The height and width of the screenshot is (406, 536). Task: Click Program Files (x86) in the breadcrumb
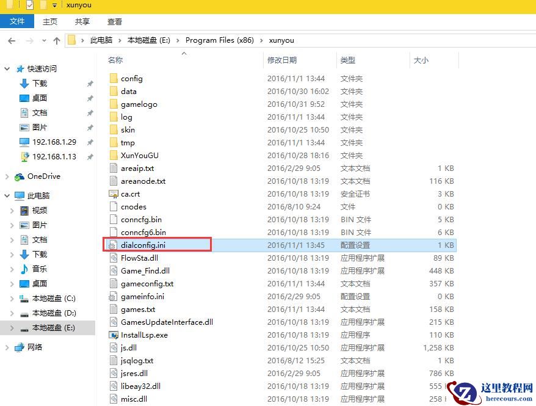[x=219, y=40]
